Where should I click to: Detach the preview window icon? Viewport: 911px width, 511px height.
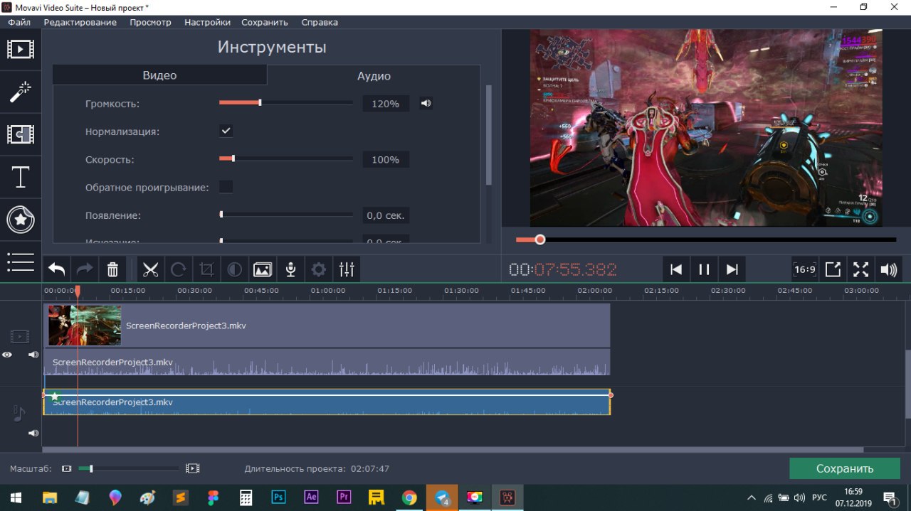coord(833,269)
